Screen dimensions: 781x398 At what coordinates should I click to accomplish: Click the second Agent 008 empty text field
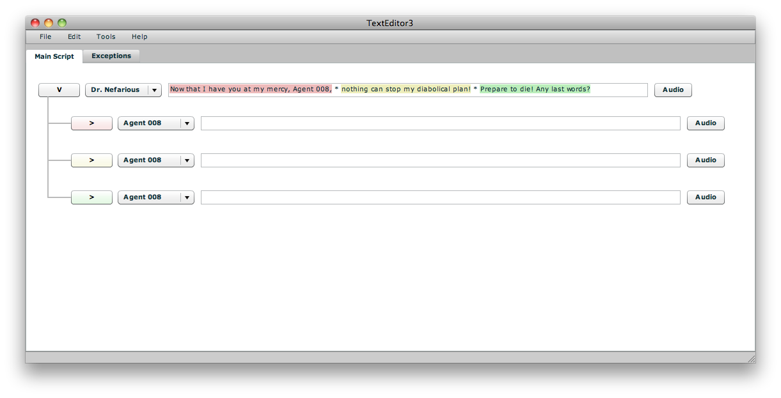tap(441, 160)
